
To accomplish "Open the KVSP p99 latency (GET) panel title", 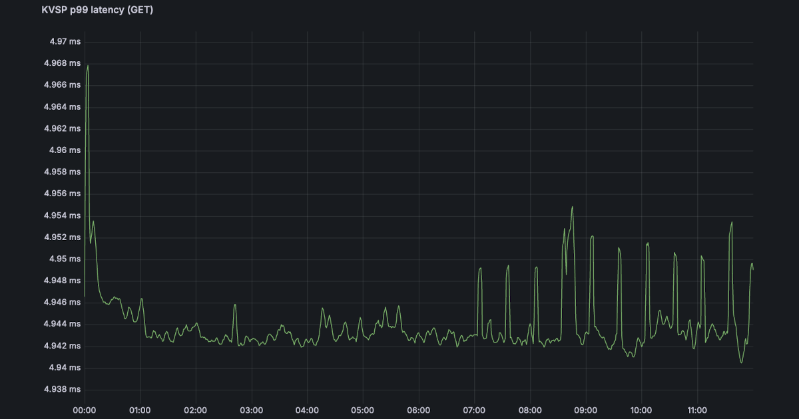I will click(97, 10).
